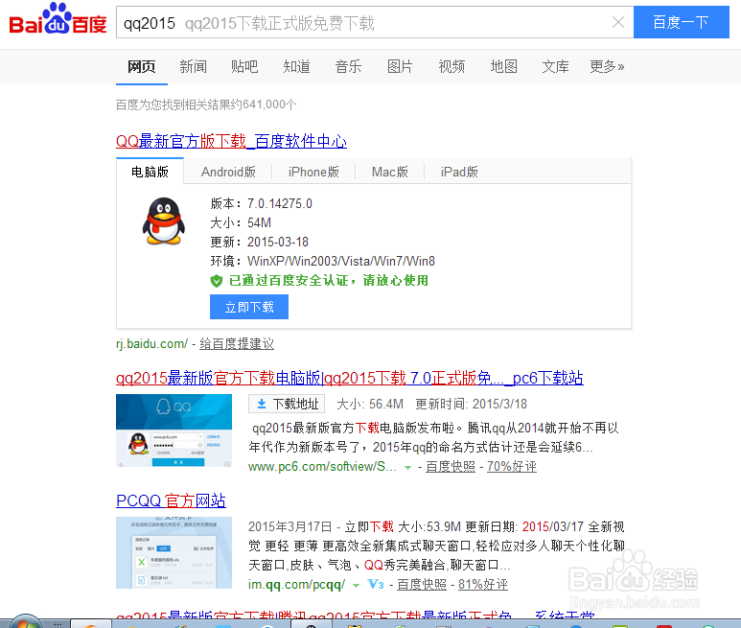
Task: Select the 网页 tab
Action: click(x=141, y=66)
